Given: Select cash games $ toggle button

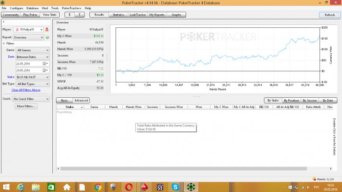Looking at the screenshot, I should point(69,15).
